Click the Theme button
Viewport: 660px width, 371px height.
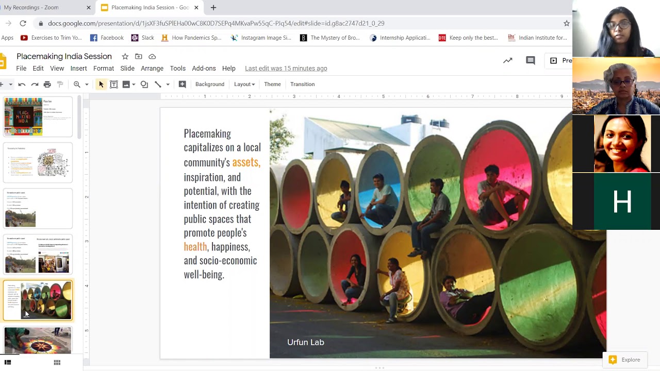coord(272,85)
